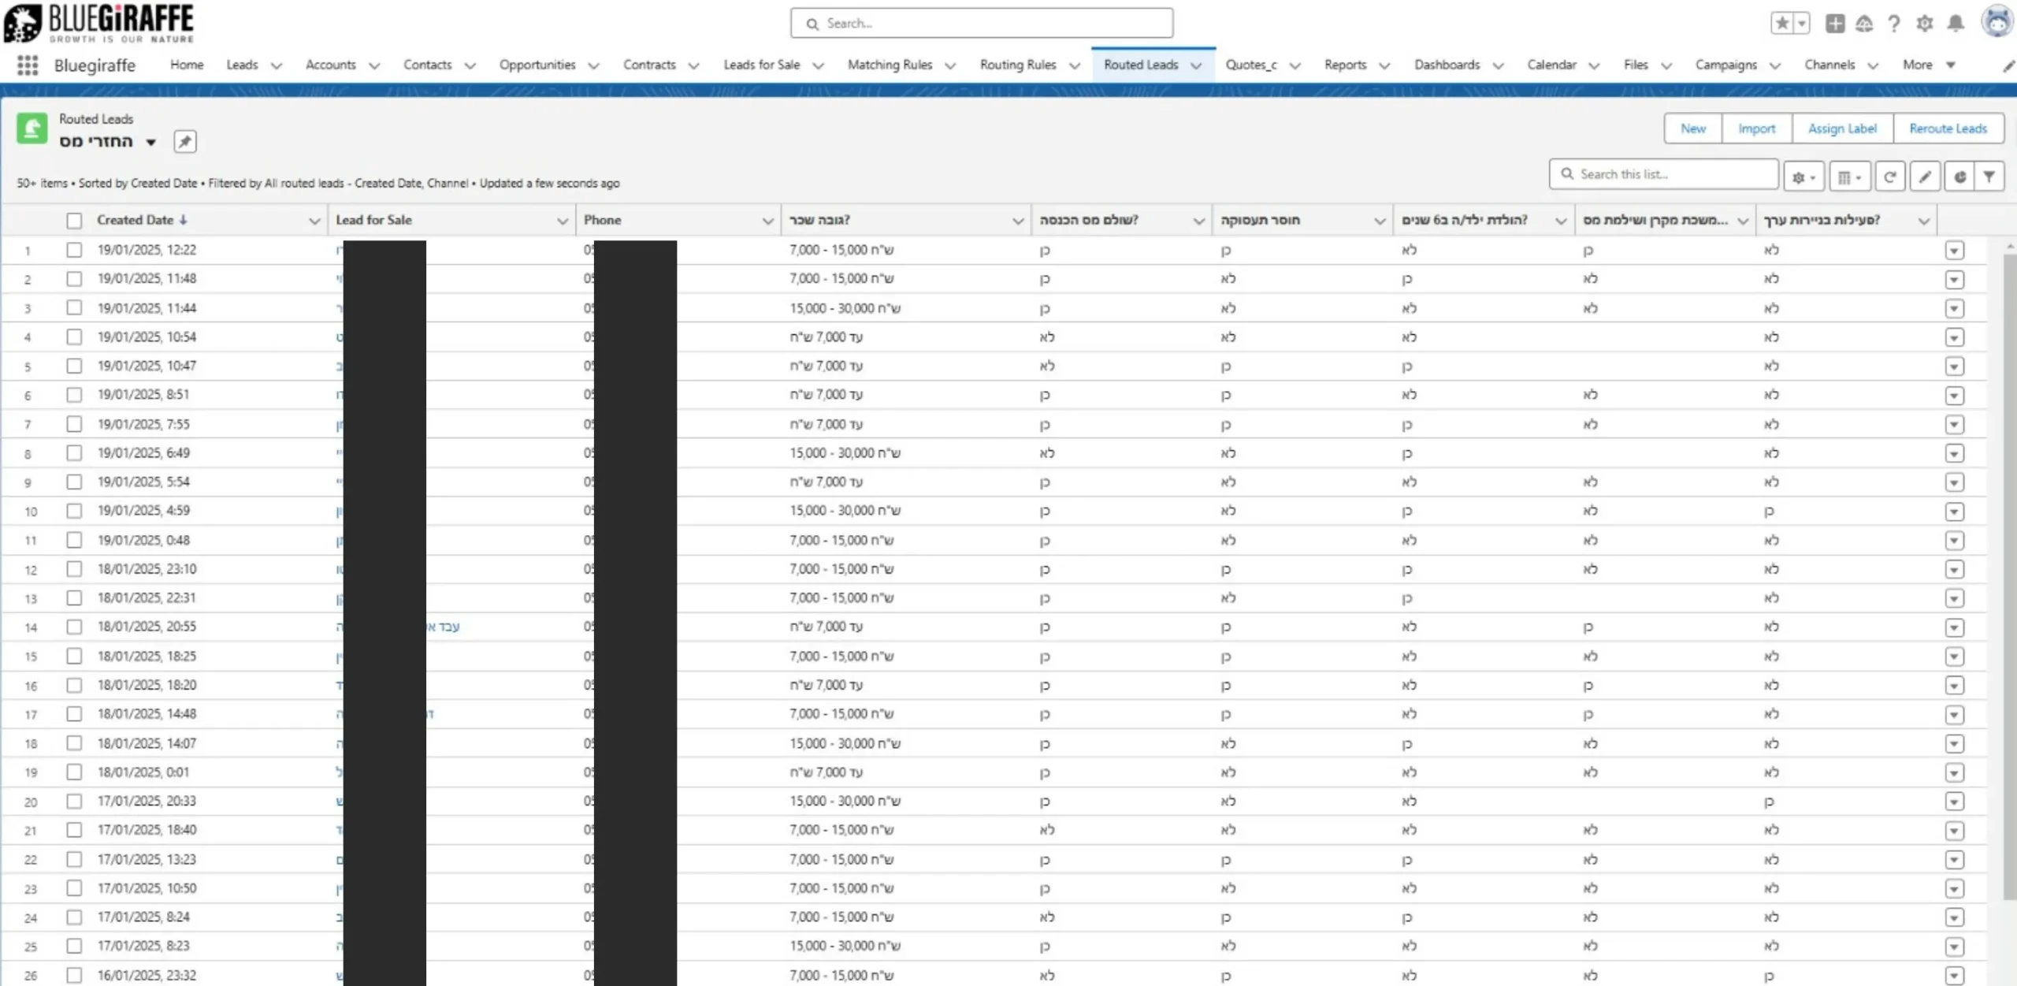2017x986 pixels.
Task: Show charts panel icon
Action: 1959,177
